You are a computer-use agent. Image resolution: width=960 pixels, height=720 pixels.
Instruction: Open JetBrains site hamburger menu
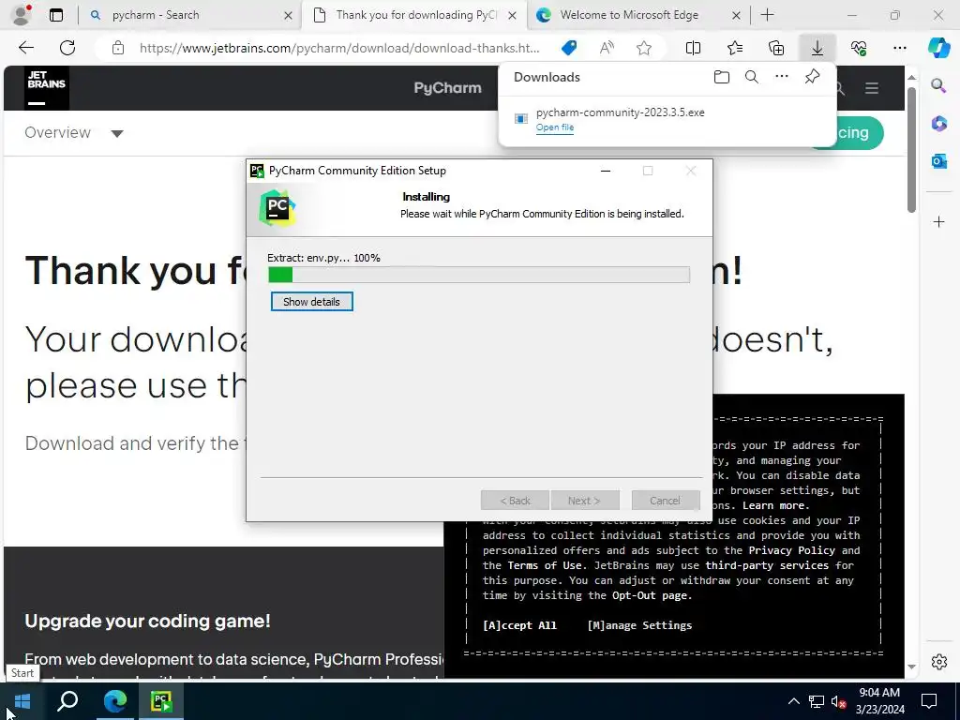[872, 88]
